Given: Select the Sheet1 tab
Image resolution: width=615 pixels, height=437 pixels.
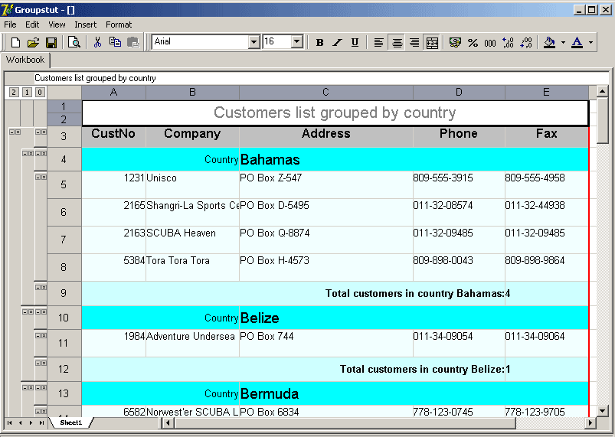Looking at the screenshot, I should point(70,422).
